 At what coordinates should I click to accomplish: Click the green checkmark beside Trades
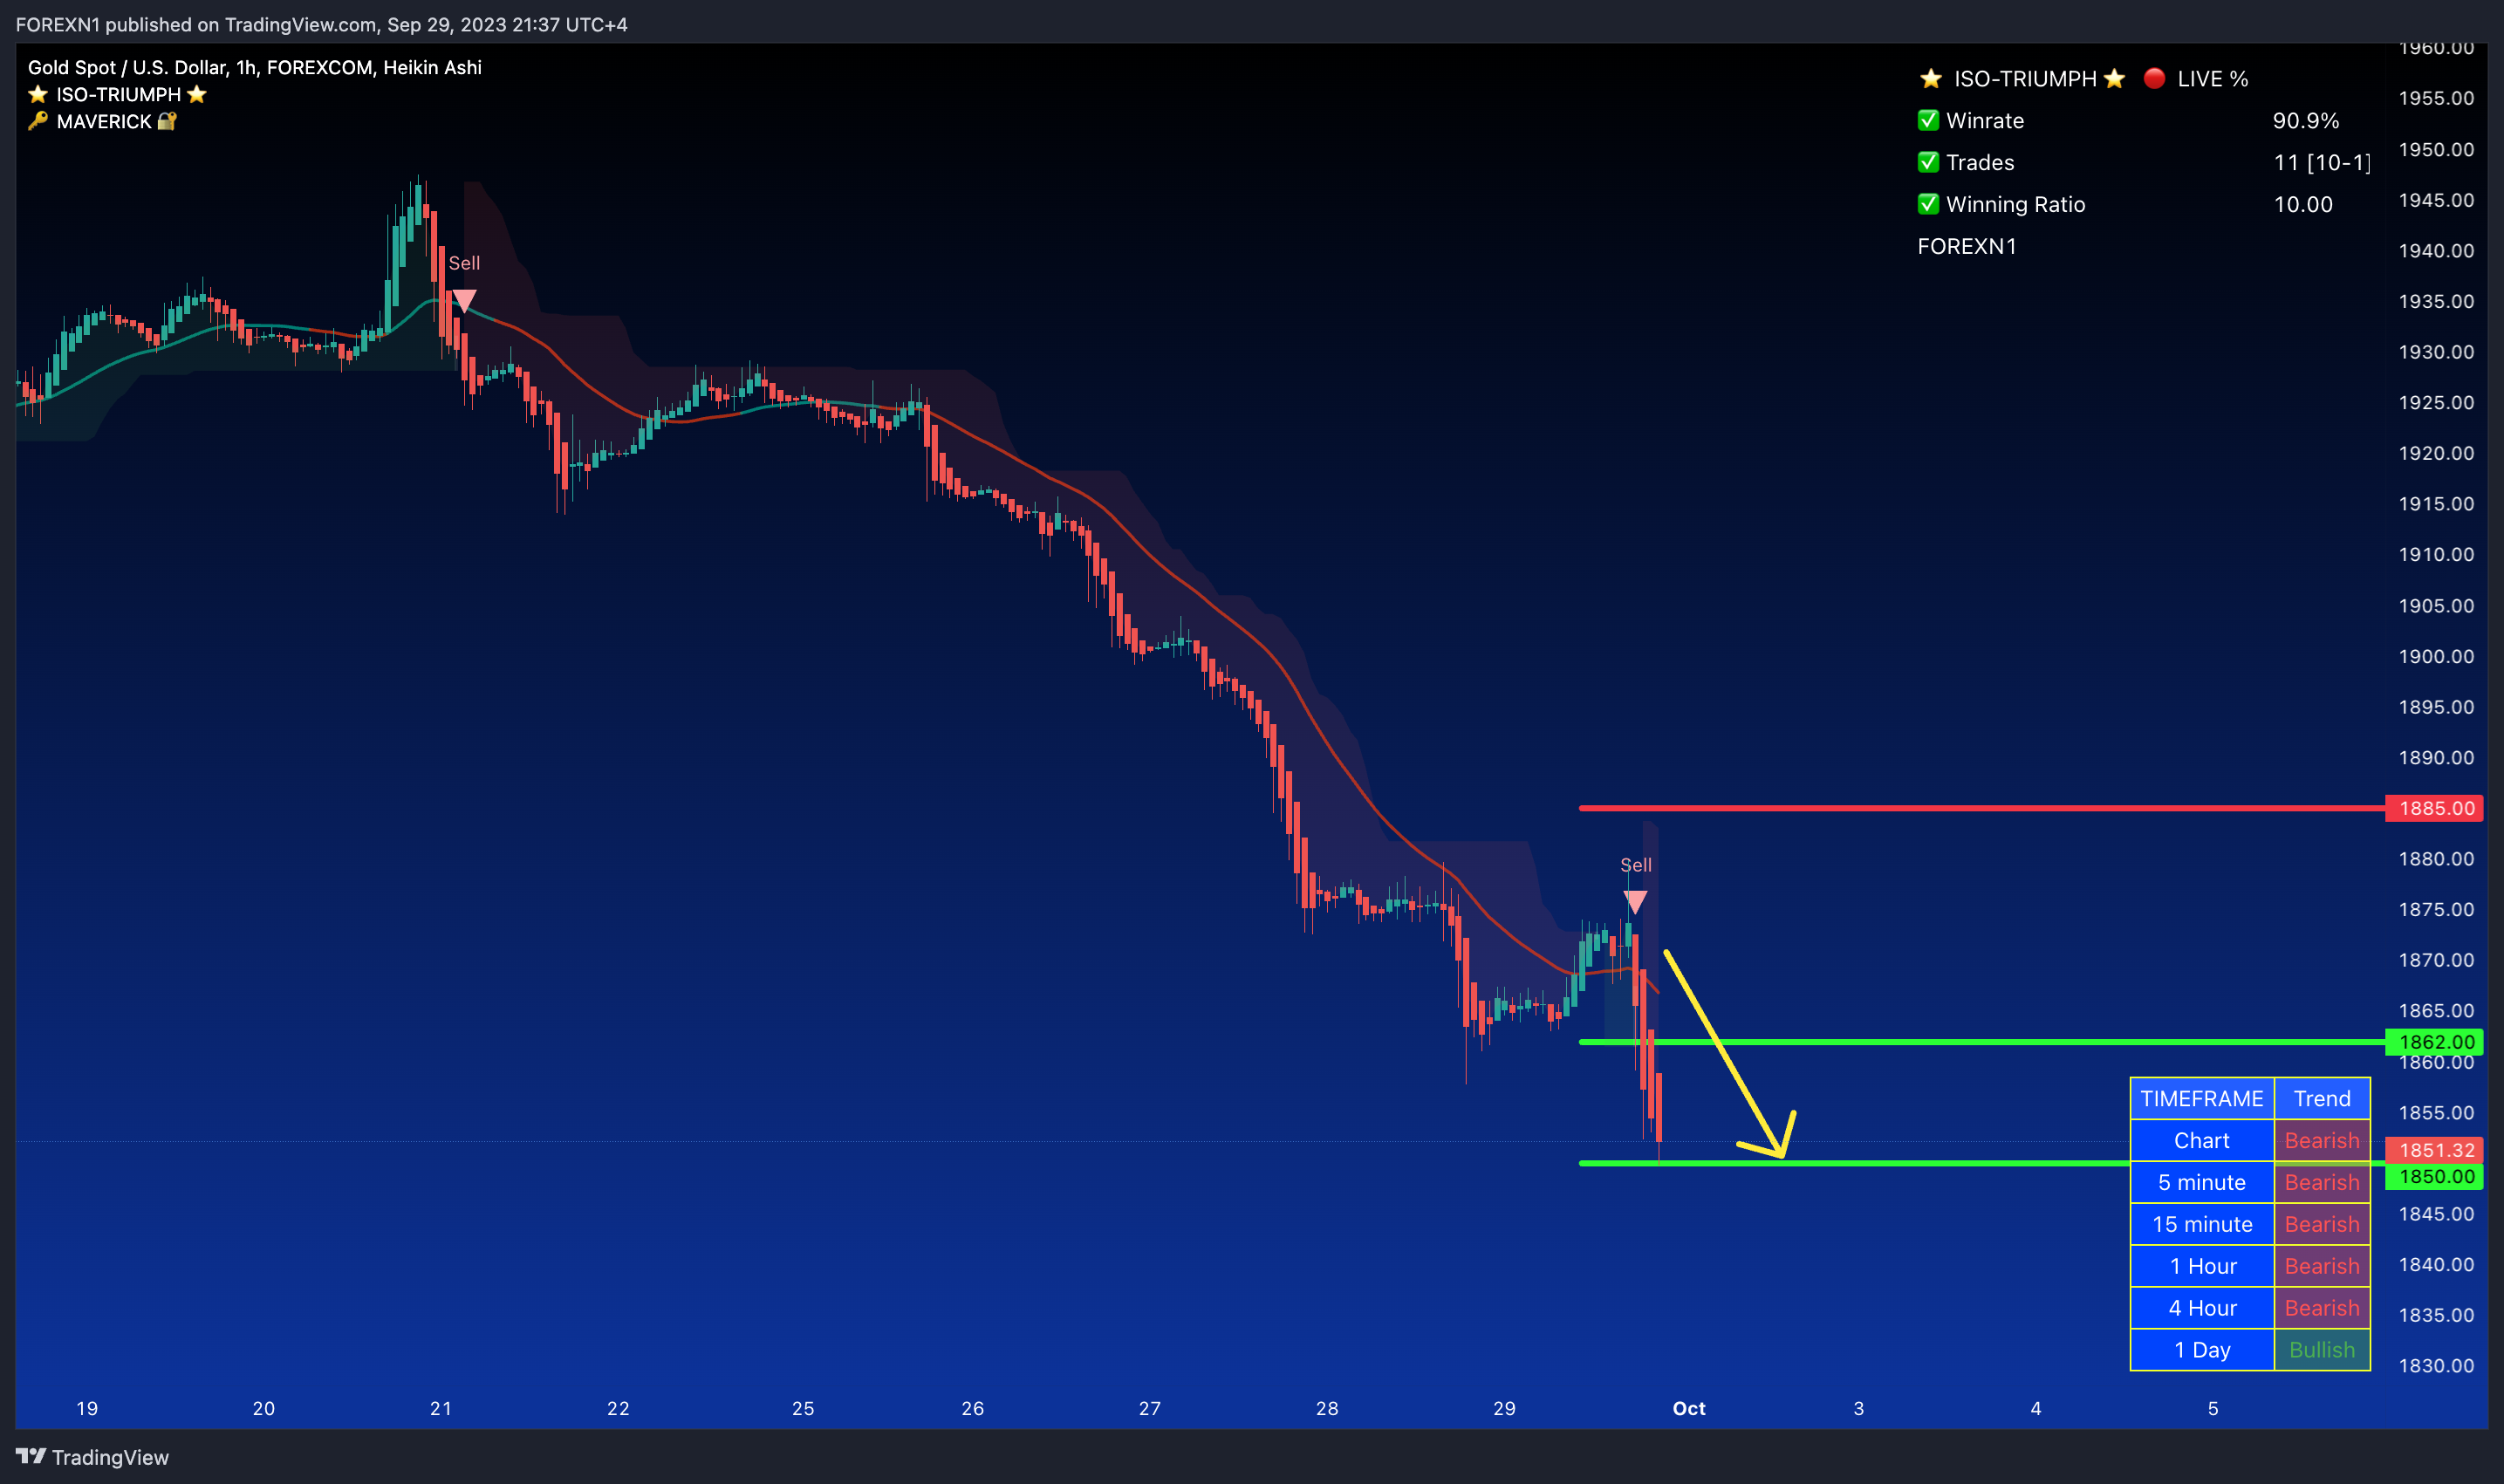tap(1928, 162)
